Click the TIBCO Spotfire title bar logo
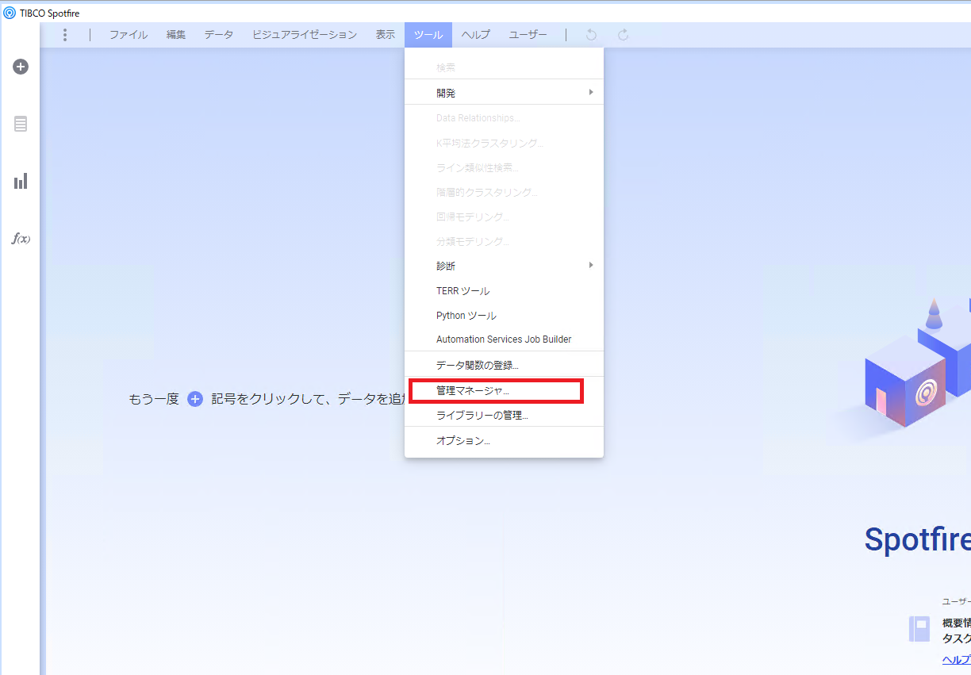This screenshot has height=675, width=971. [x=10, y=13]
